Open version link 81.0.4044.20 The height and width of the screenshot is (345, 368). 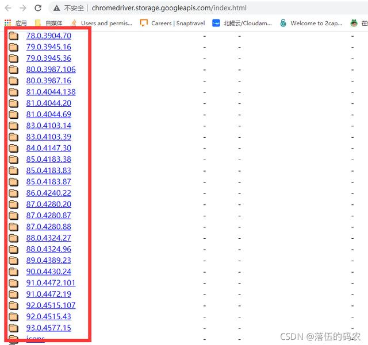[48, 103]
